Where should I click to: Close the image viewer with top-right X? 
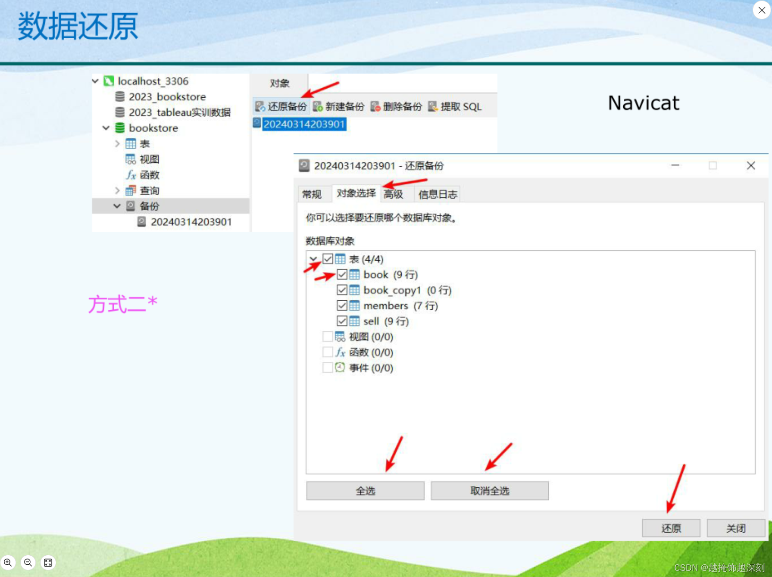coord(762,10)
